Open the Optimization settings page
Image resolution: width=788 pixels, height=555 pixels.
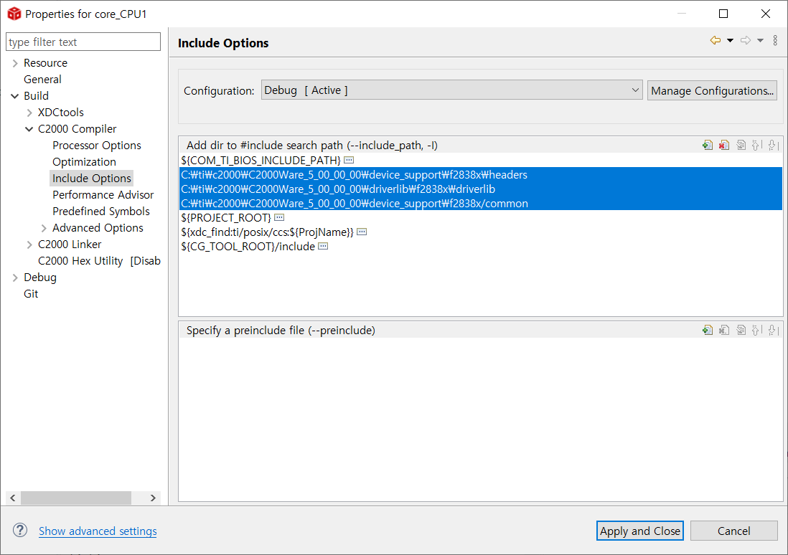pyautogui.click(x=84, y=162)
